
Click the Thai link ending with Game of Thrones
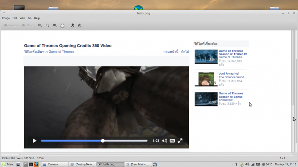pos(49,52)
